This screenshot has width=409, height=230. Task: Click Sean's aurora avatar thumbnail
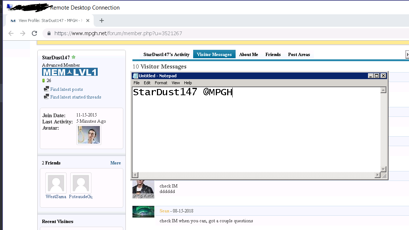143,212
